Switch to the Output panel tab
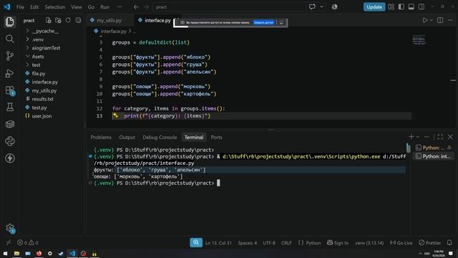This screenshot has width=458, height=258. tap(127, 137)
